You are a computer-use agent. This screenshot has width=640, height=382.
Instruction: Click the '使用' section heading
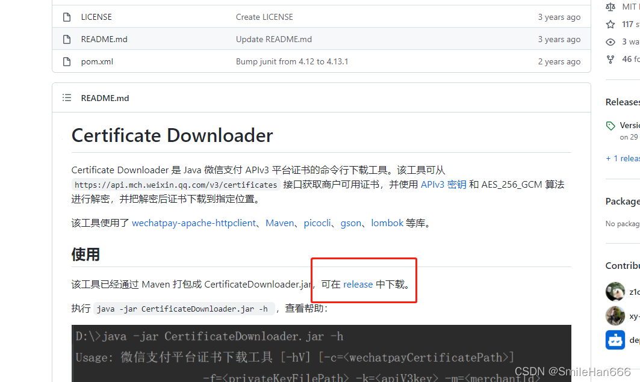[x=85, y=254]
